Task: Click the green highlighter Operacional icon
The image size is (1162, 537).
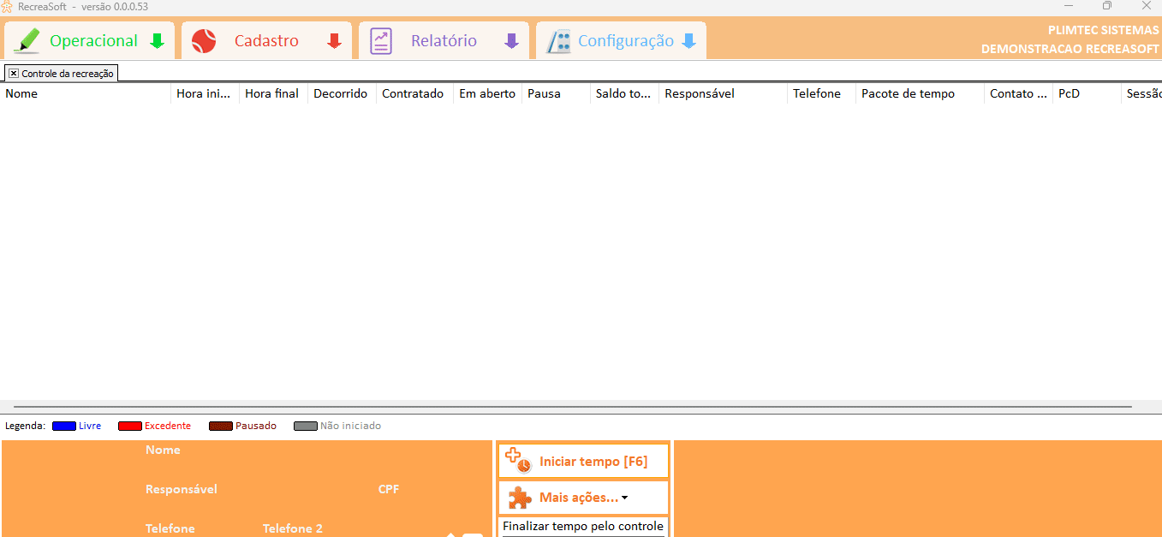Action: [x=27, y=41]
